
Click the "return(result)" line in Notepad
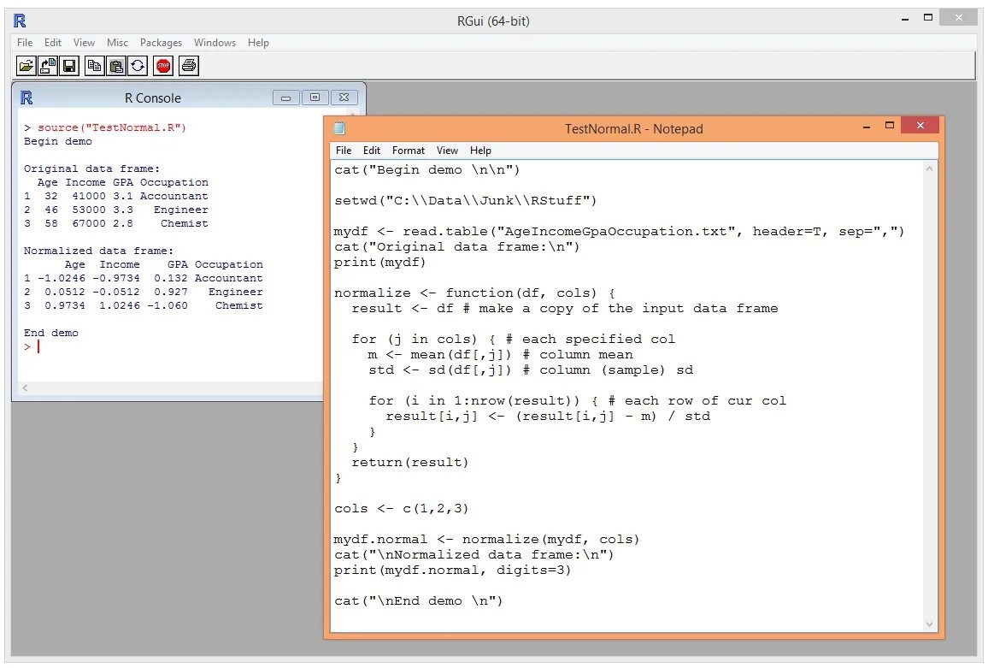click(410, 463)
